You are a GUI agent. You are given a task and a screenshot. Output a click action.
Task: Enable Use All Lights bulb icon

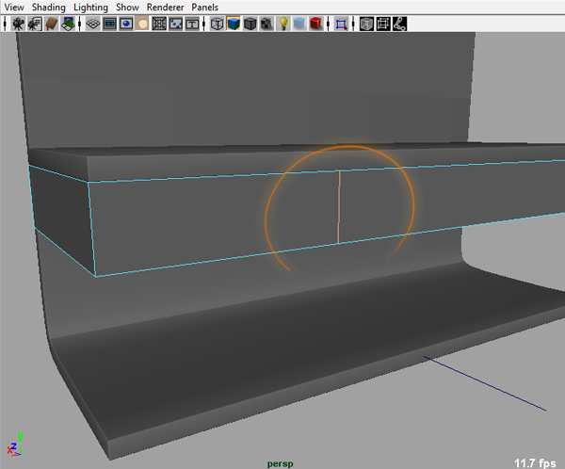[283, 24]
